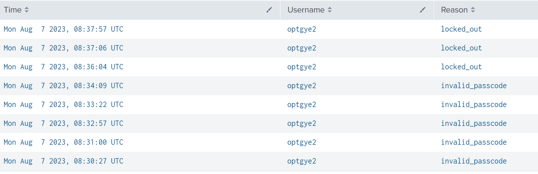Click the pencil edit icon in Time column
The height and width of the screenshot is (174, 538).
tap(269, 10)
